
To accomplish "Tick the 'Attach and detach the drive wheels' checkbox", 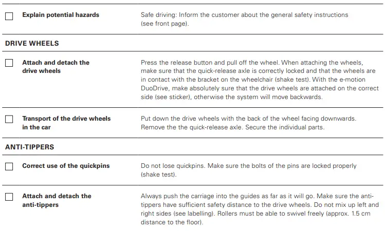I will pyautogui.click(x=9, y=63).
